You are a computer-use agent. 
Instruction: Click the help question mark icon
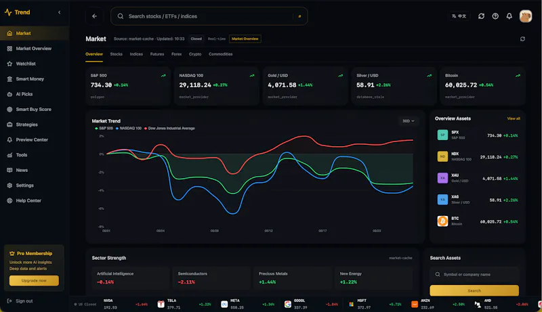click(495, 16)
